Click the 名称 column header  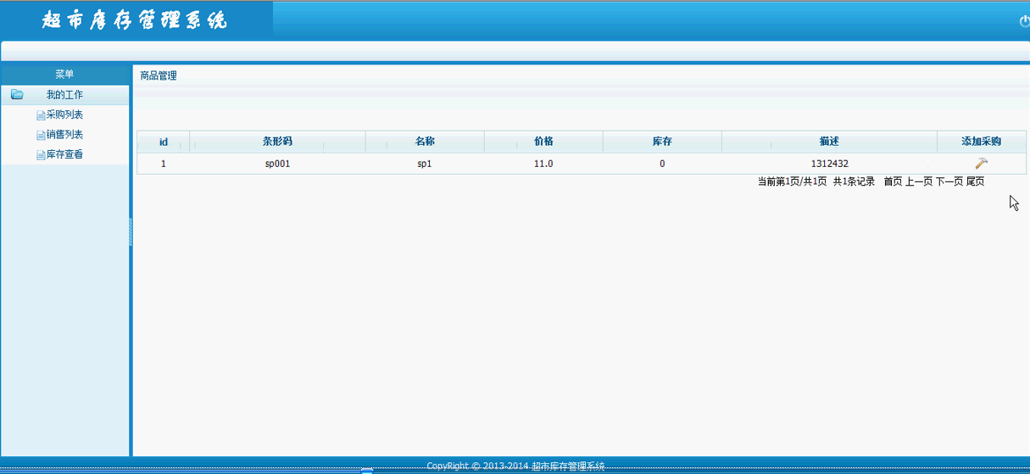425,142
